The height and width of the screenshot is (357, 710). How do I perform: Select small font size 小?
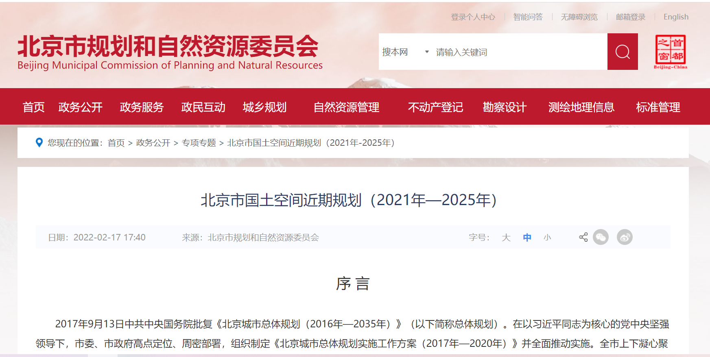(547, 238)
